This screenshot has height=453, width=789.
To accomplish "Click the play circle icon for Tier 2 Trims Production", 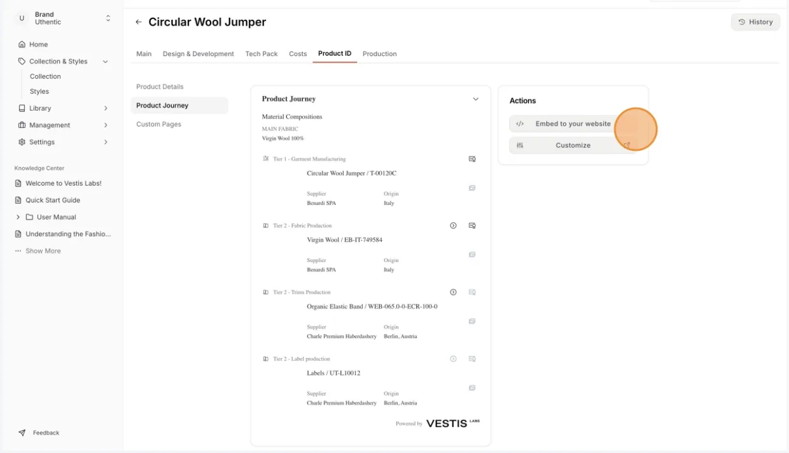I will (x=453, y=292).
